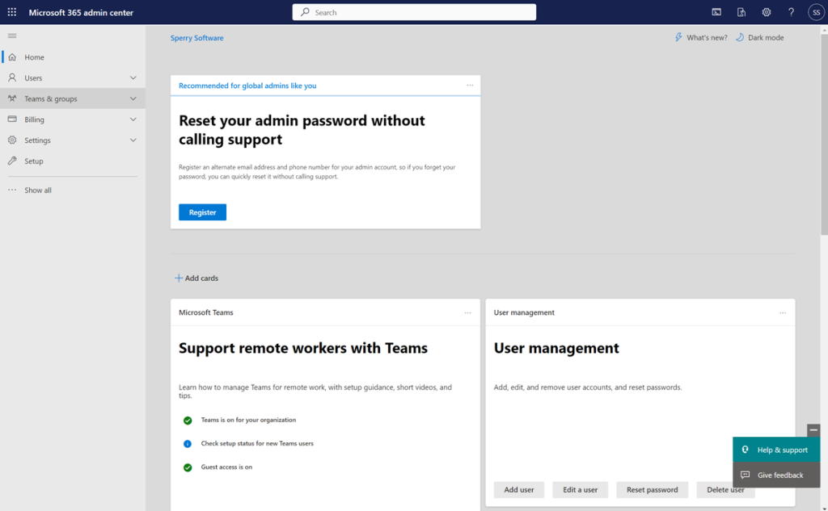
Task: Expand the Users section
Action: pyautogui.click(x=133, y=77)
